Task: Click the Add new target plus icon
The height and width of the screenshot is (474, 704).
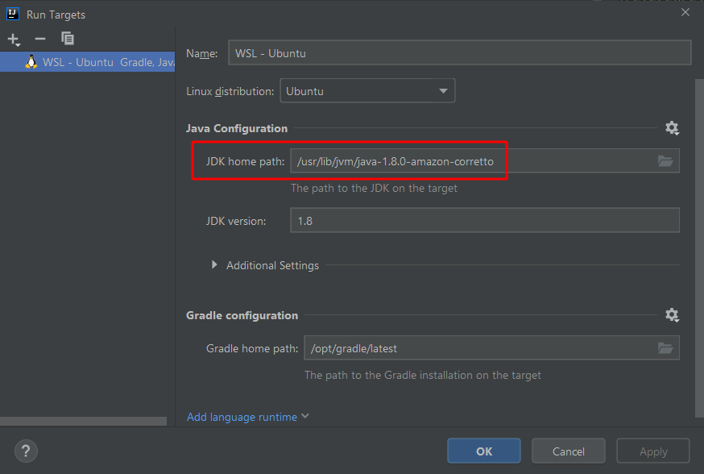Action: [14, 39]
